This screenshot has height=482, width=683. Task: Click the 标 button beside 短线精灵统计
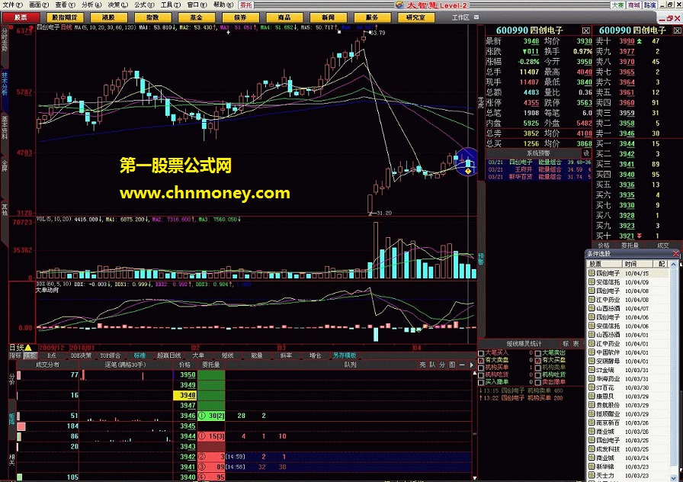pyautogui.click(x=566, y=344)
